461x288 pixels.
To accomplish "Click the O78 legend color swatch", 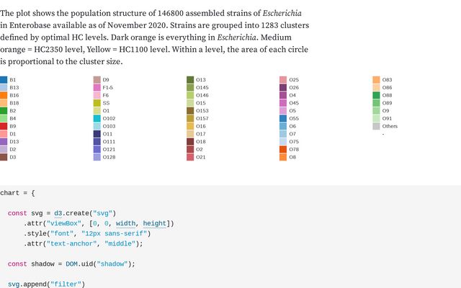I will [x=283, y=149].
